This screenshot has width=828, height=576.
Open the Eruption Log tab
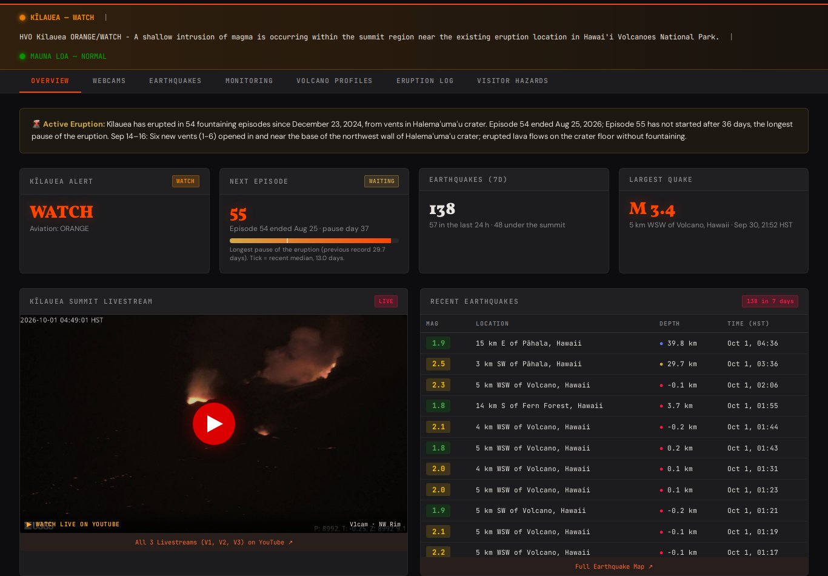(425, 81)
